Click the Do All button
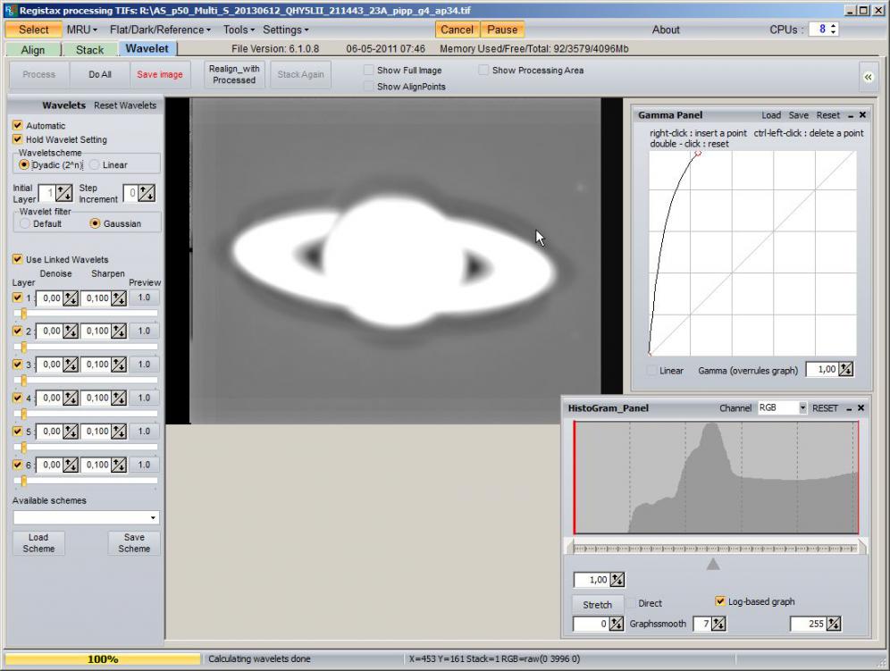The height and width of the screenshot is (671, 890). (100, 74)
